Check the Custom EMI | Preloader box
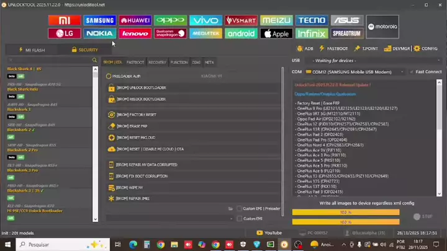Image resolution: width=447 pixels, height=251 pixels. coord(240,209)
